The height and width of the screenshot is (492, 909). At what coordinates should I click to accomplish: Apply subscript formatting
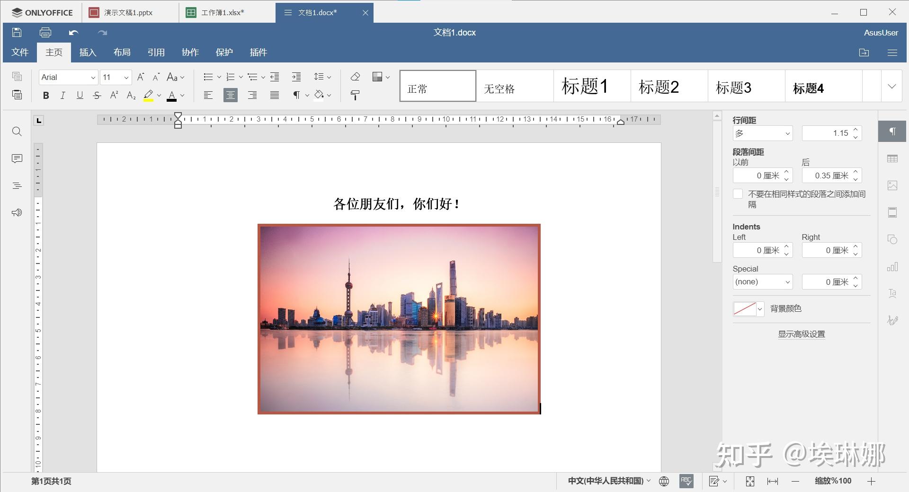[131, 96]
